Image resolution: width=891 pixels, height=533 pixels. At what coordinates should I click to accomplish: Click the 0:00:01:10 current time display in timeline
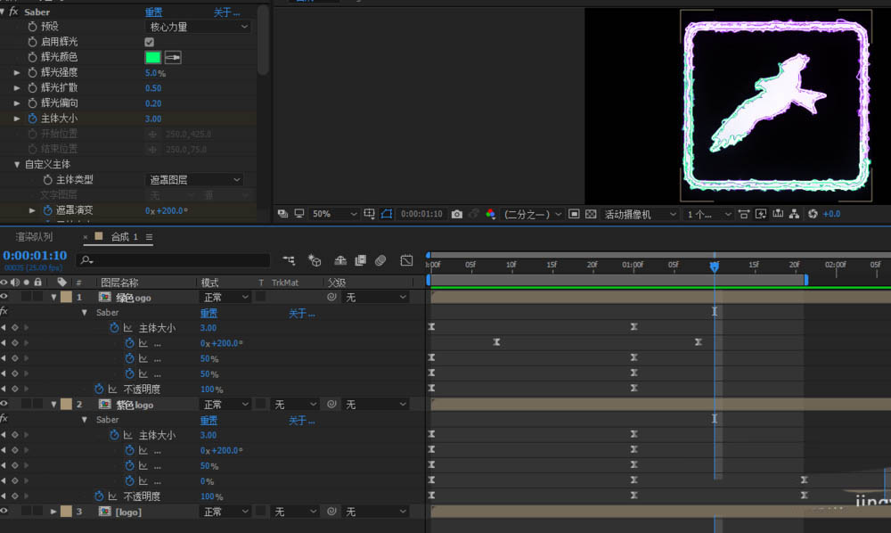point(35,256)
